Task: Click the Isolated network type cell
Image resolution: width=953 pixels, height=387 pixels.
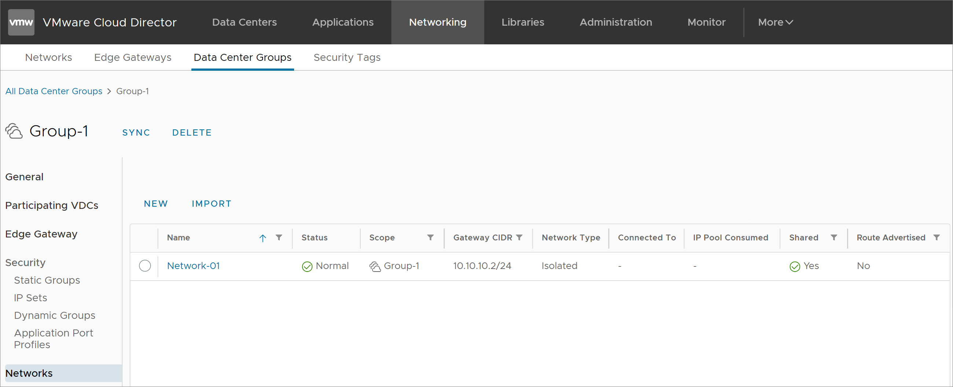Action: coord(560,266)
